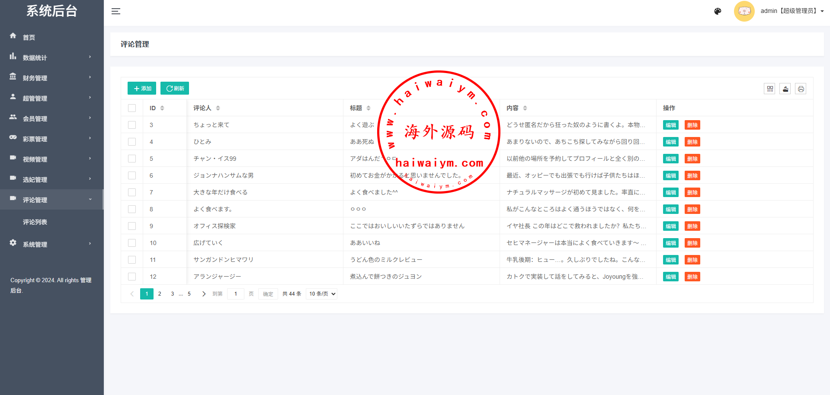Toggle the select-all header checkbox
This screenshot has height=395, width=830.
[x=132, y=108]
